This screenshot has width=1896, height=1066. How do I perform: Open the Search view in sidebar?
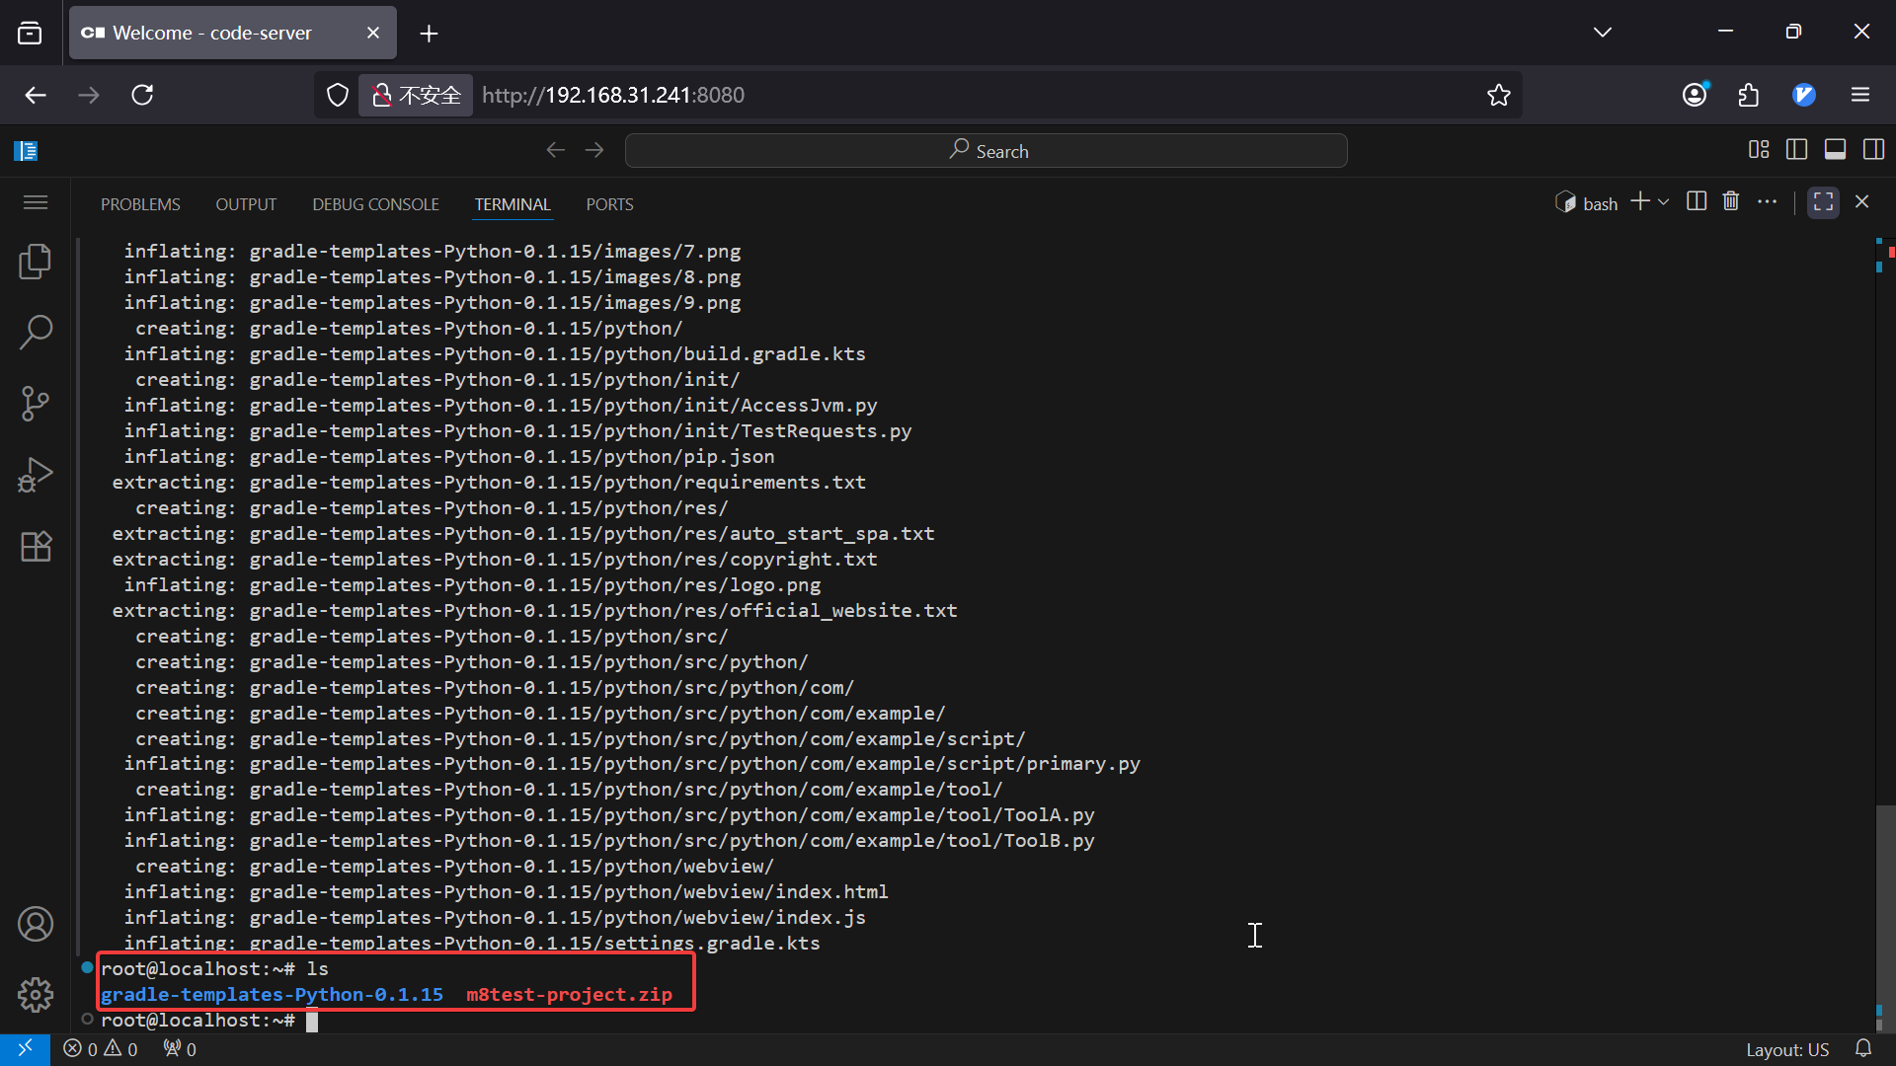click(x=36, y=333)
